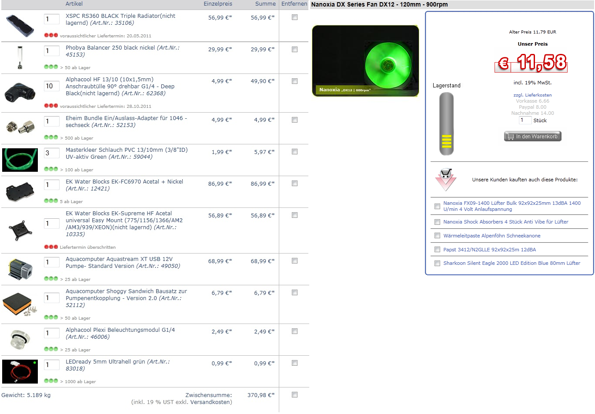
Task: Click the red availability dots for Alphacool HF 13/10
Action: coord(51,106)
